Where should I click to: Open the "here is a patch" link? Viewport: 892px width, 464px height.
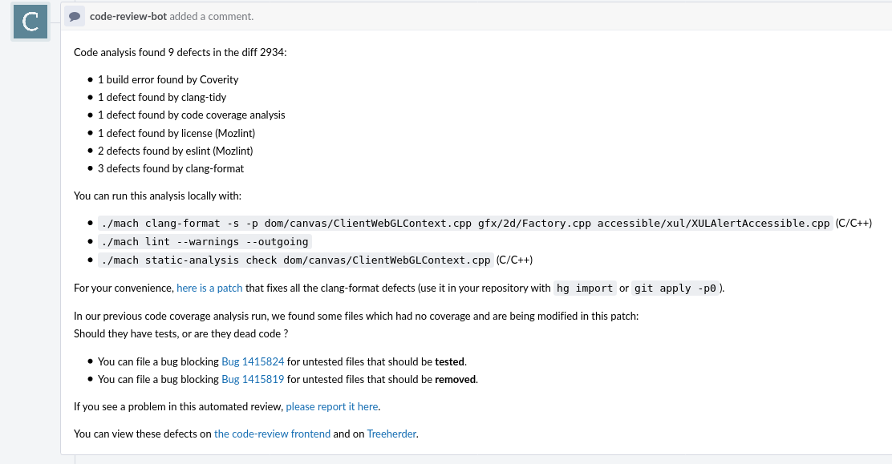click(209, 288)
